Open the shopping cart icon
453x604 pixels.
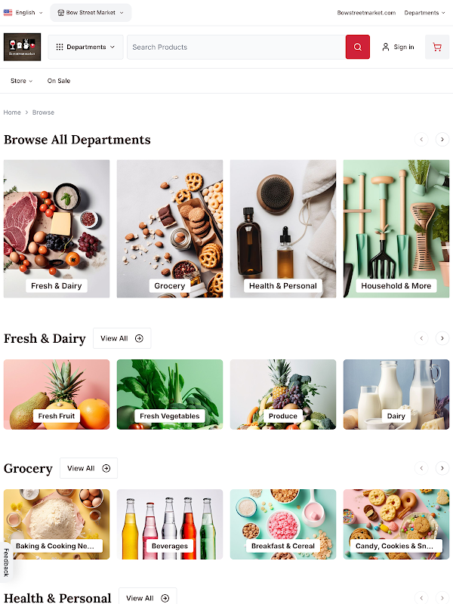437,47
